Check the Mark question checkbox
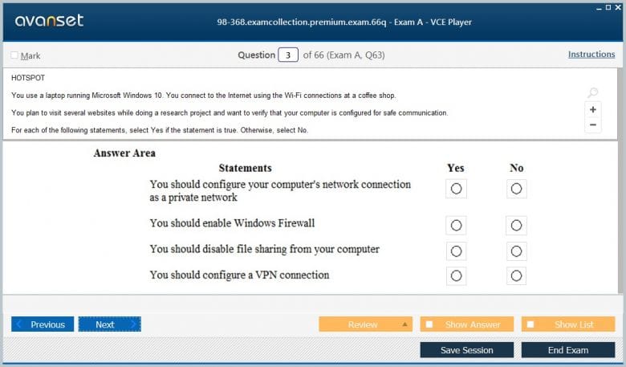The width and height of the screenshot is (626, 367). (14, 55)
